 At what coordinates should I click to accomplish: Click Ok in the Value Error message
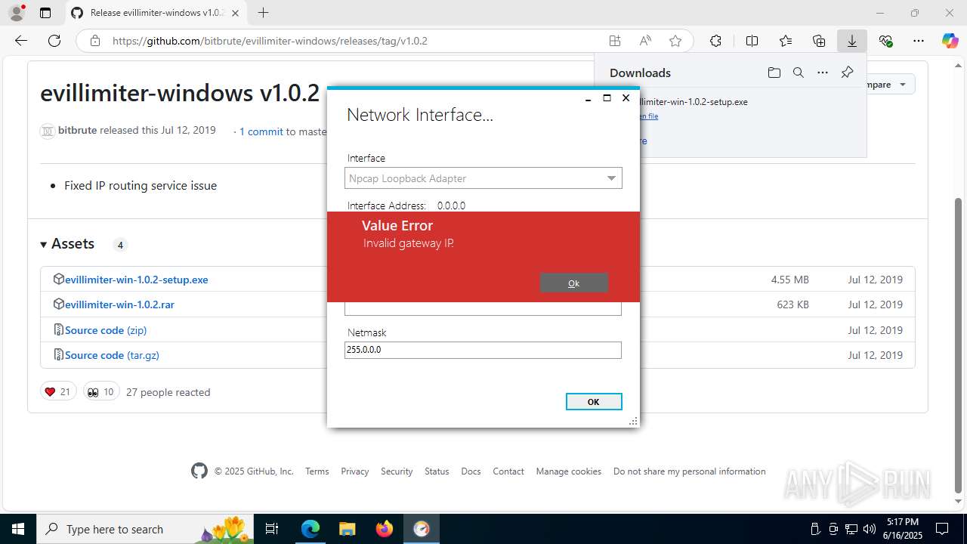coord(574,283)
